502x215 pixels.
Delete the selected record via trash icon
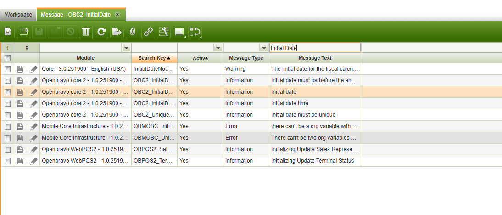click(x=86, y=32)
